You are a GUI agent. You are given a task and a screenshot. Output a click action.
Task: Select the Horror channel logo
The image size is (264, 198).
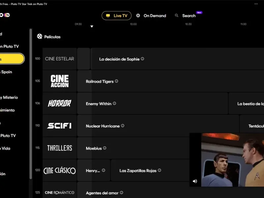pyautogui.click(x=60, y=103)
